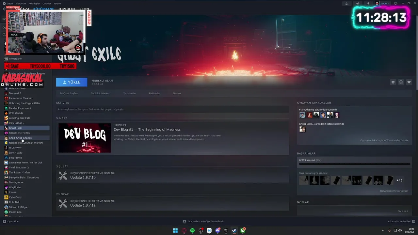The width and height of the screenshot is (418, 235).
Task: Open the Steam notifications bell
Action: coord(368,3)
